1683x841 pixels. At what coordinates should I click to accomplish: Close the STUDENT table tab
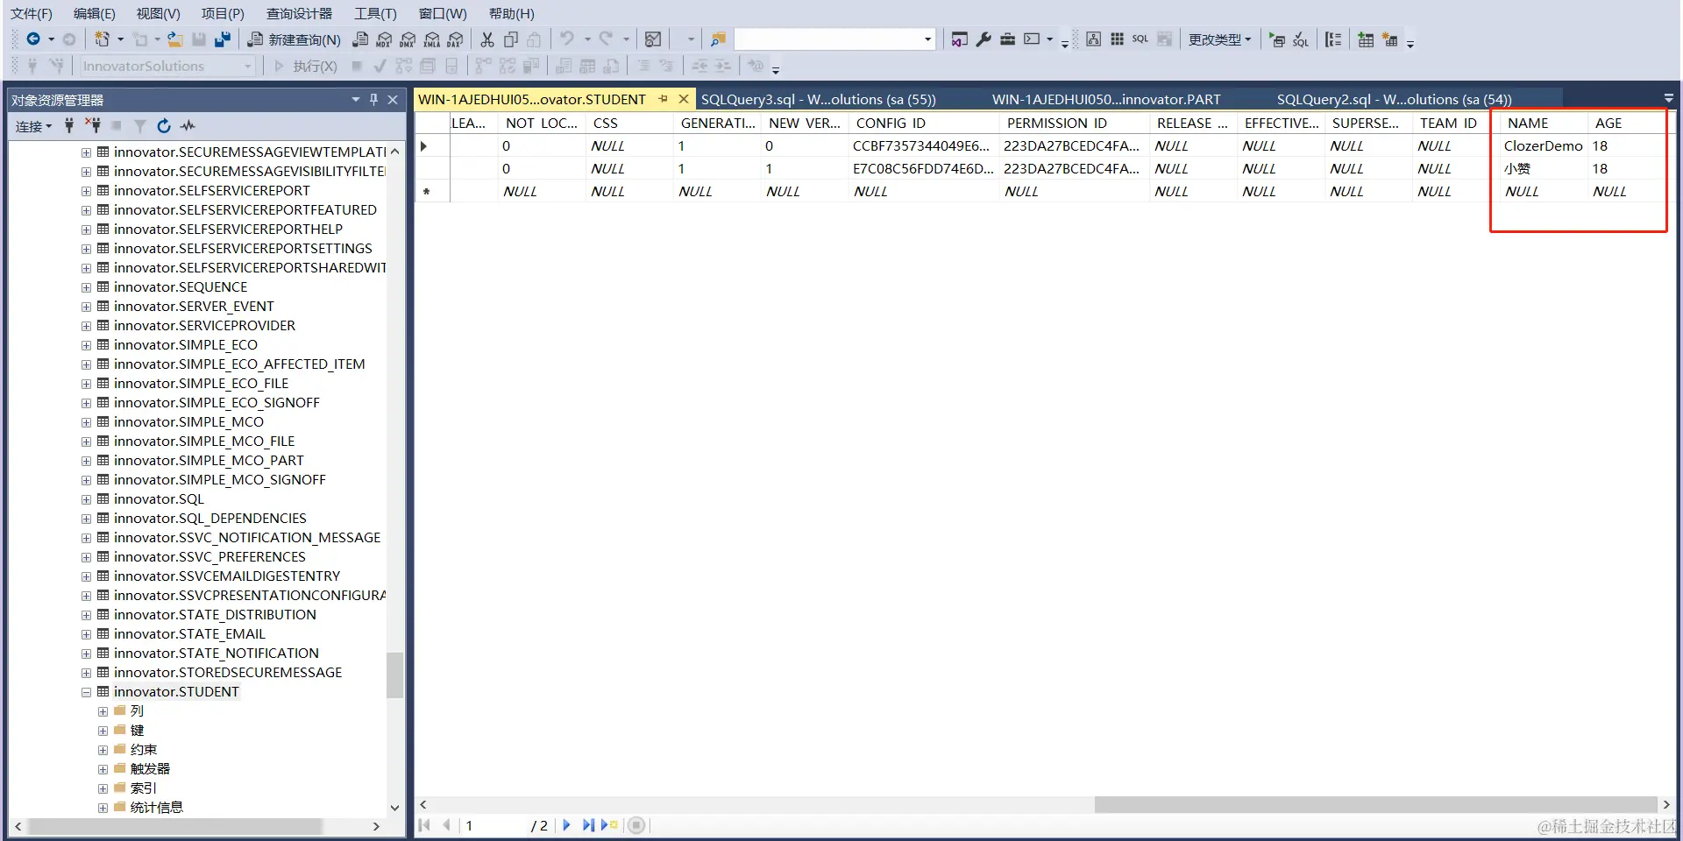click(684, 99)
